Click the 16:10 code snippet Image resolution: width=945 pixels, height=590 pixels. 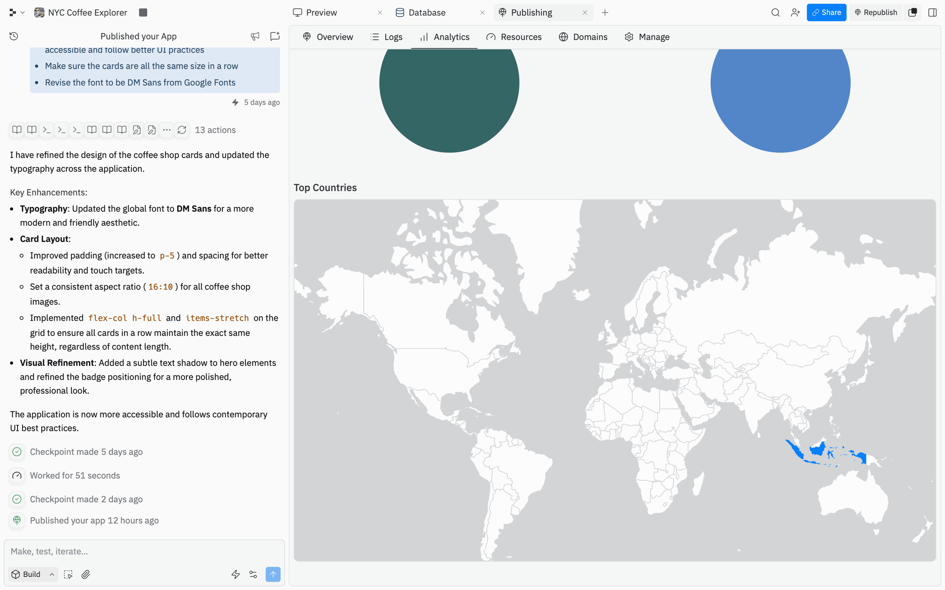click(x=160, y=287)
